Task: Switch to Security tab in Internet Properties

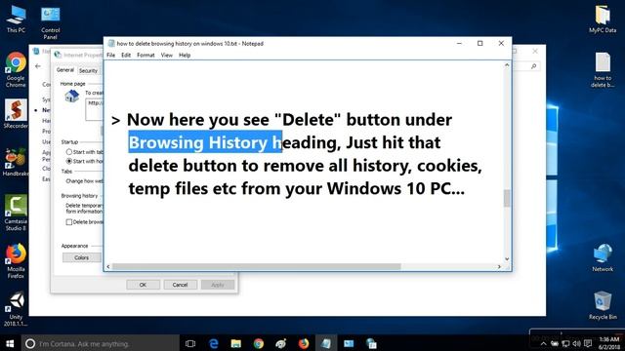Action: pos(88,70)
